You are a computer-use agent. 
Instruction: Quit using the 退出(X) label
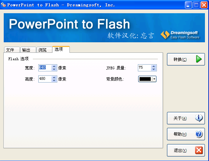click(180, 151)
